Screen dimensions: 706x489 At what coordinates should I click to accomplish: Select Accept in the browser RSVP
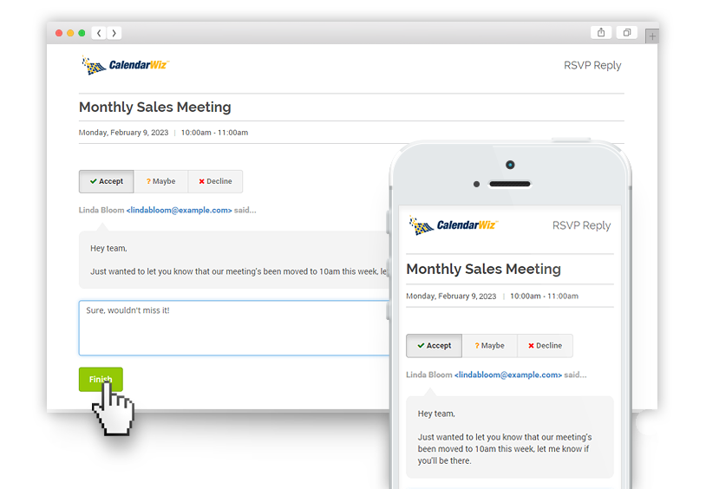[x=107, y=181]
